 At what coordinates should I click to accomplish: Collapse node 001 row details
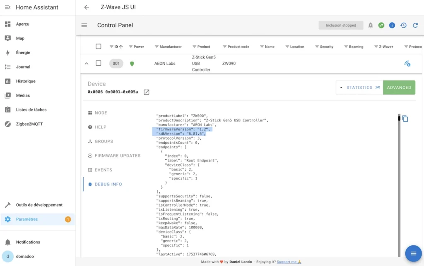87,63
